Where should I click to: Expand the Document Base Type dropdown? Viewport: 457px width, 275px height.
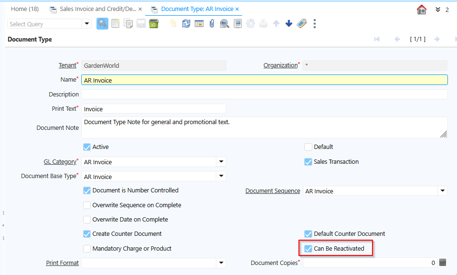click(x=221, y=176)
